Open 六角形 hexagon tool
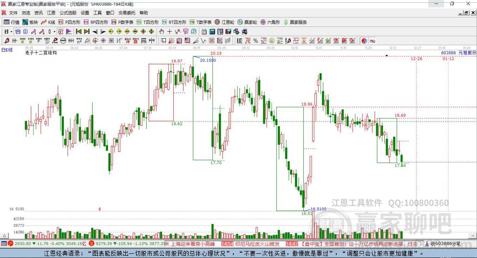 (270, 22)
